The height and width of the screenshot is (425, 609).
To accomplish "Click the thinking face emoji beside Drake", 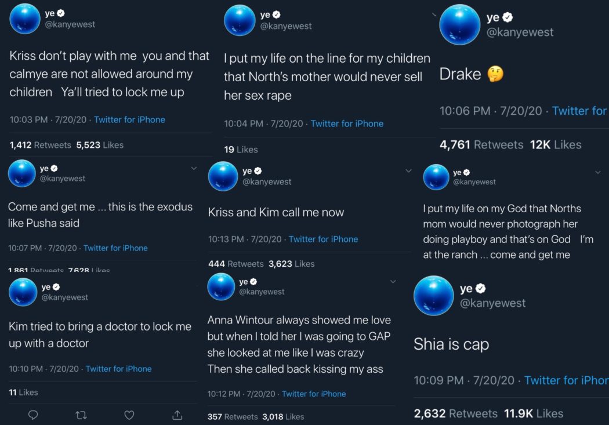I will (x=495, y=74).
